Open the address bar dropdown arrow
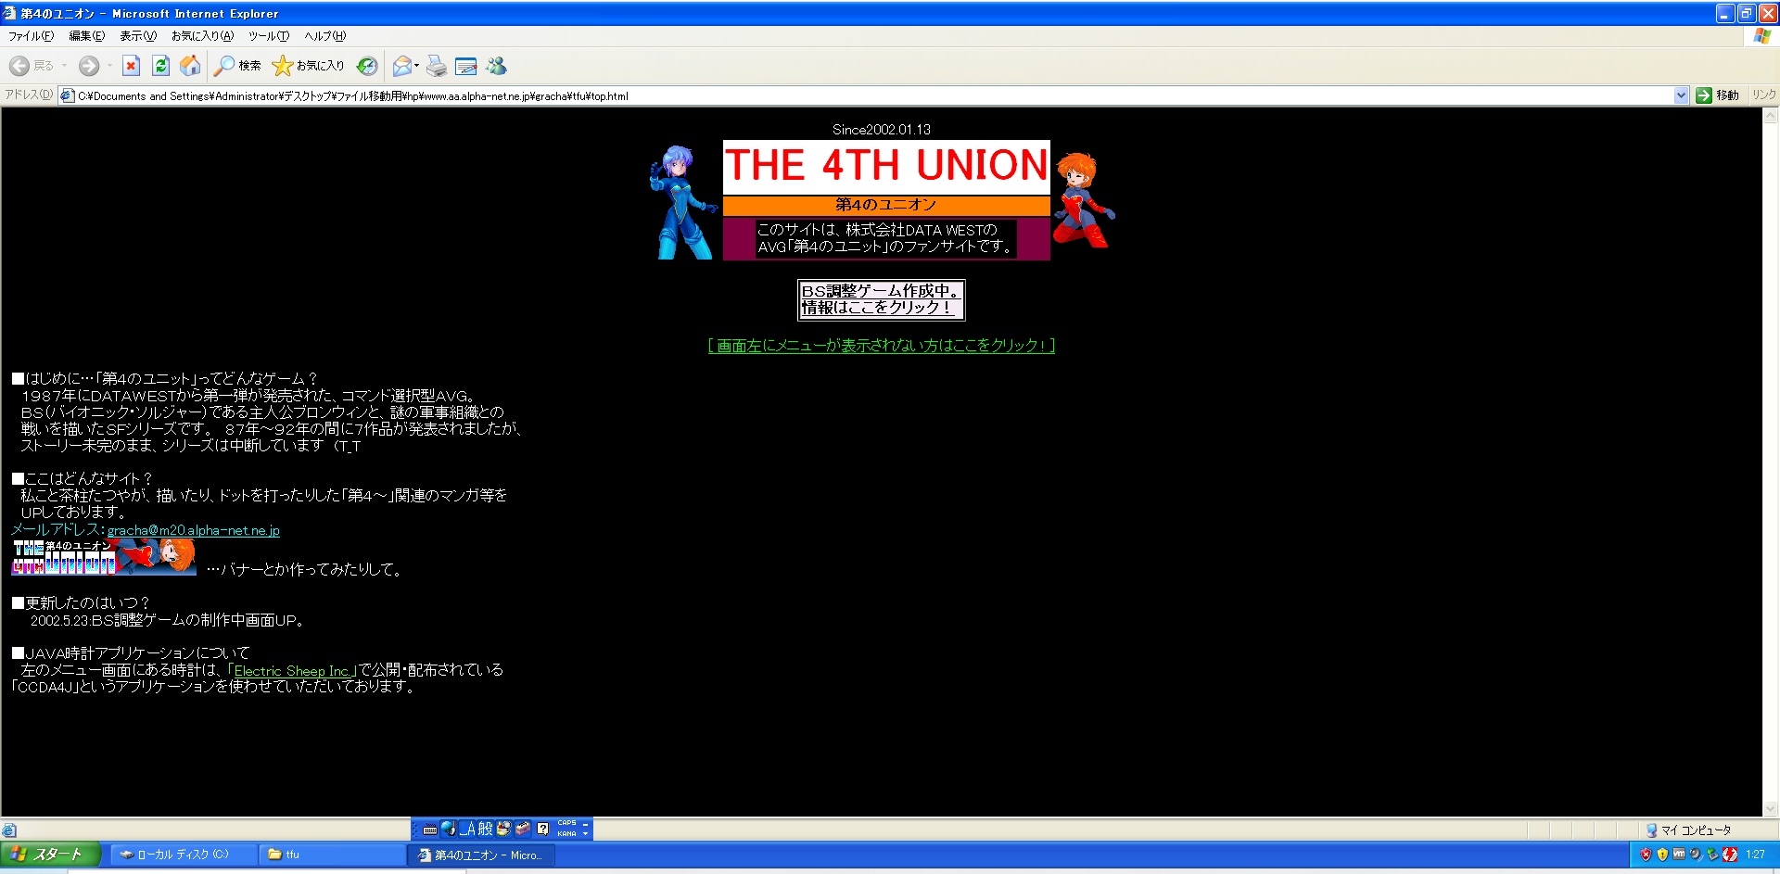The height and width of the screenshot is (874, 1780). 1681,95
